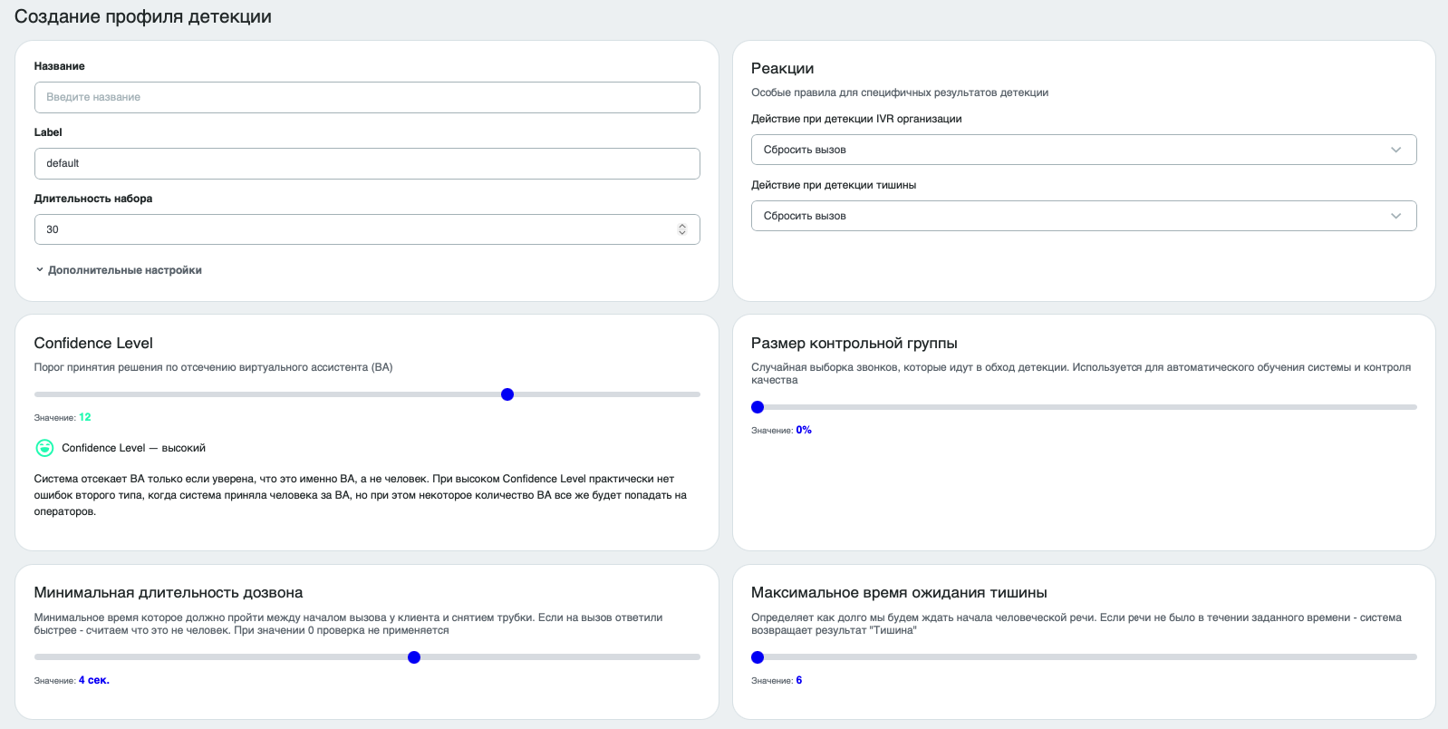
Task: Click the green Confidence Level smiley icon
Action: click(x=44, y=448)
